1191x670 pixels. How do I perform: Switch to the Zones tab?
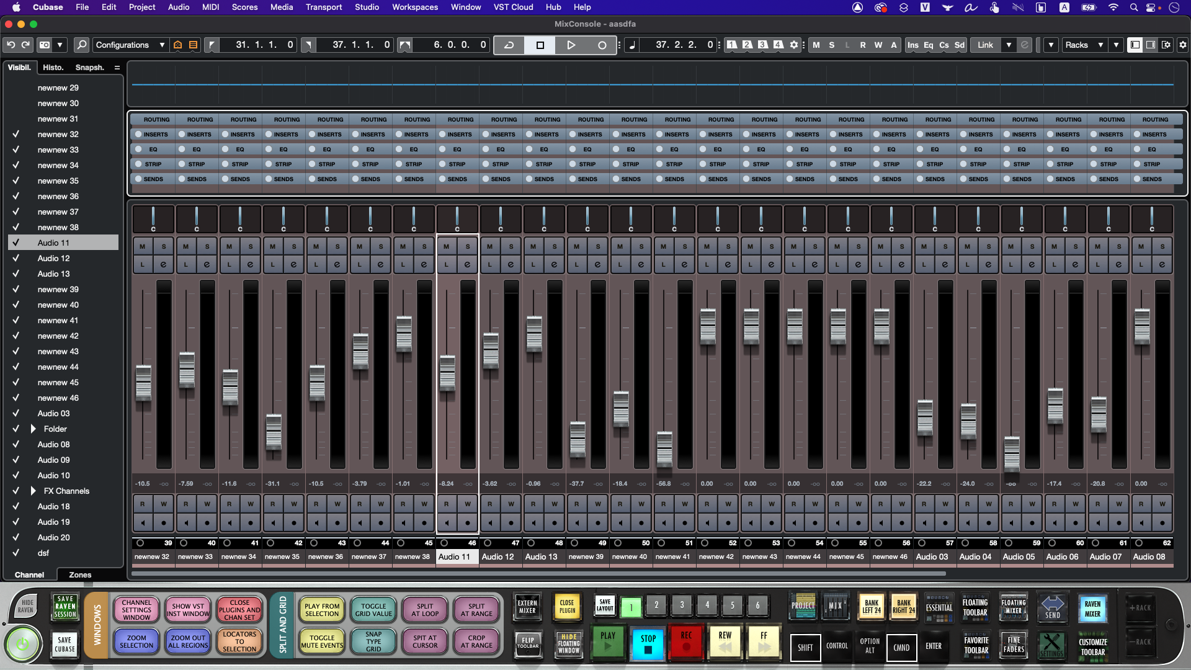[80, 574]
